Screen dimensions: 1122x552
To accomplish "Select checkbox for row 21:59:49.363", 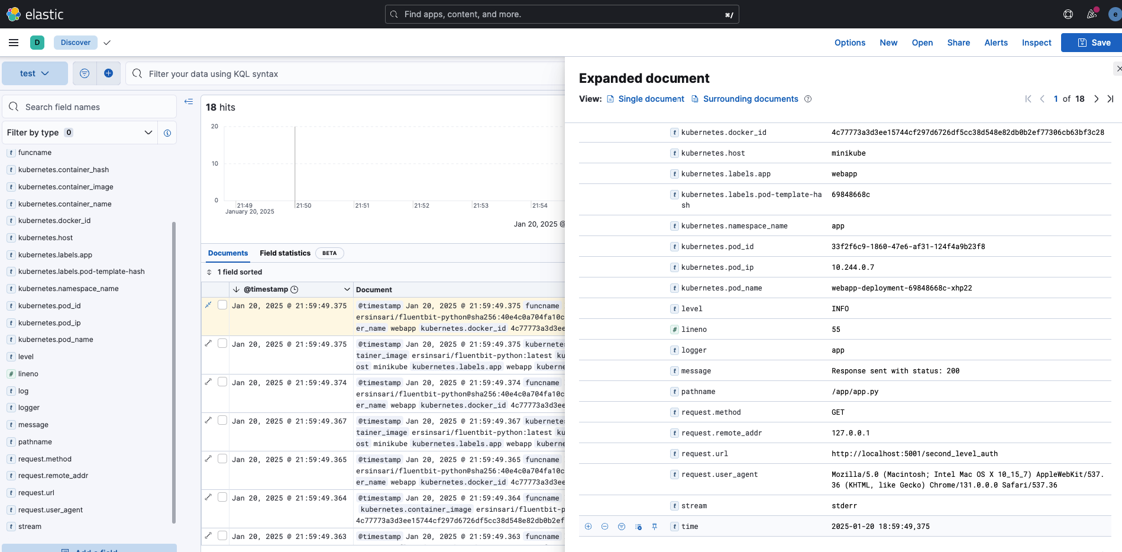I will 222,535.
